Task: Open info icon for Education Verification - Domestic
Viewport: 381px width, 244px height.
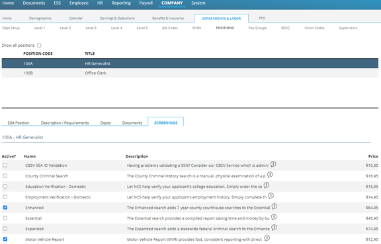Action: 267,185
